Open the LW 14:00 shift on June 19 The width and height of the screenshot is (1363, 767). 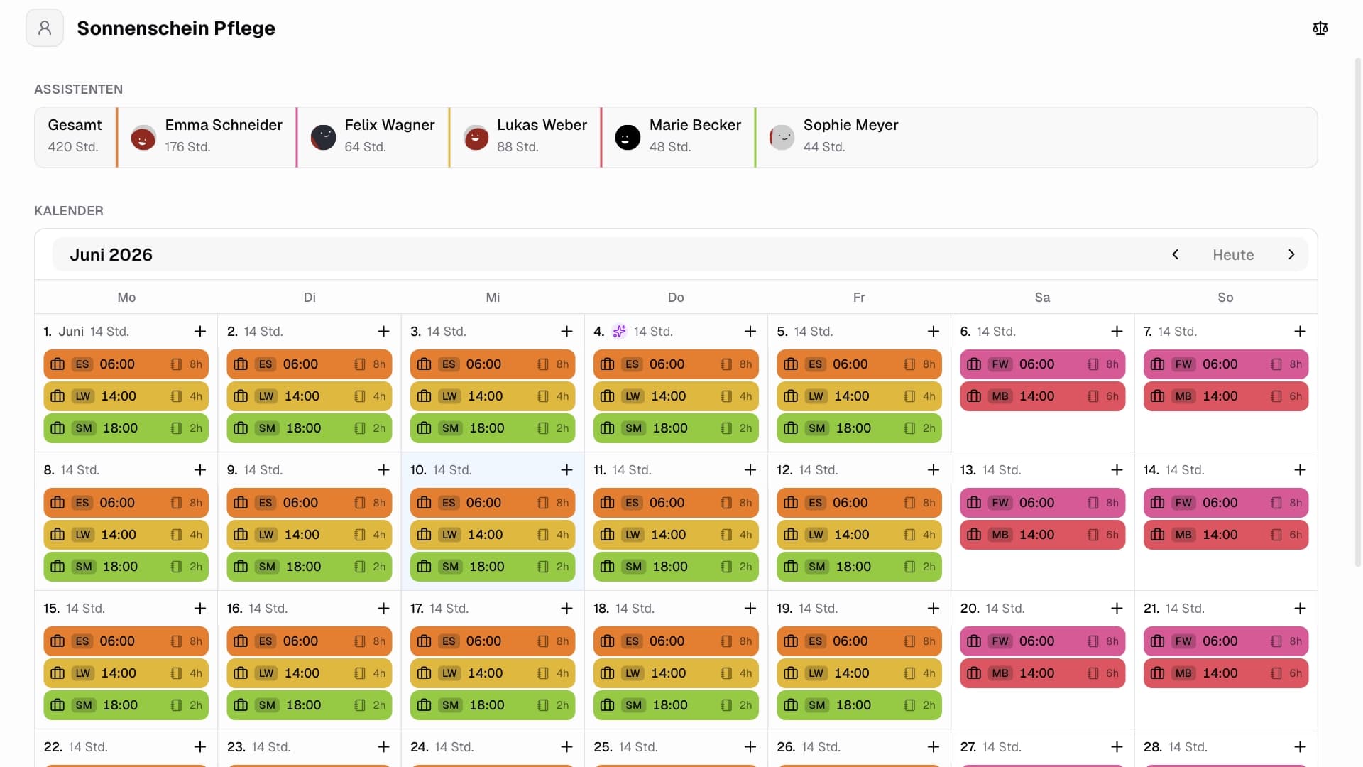(859, 673)
